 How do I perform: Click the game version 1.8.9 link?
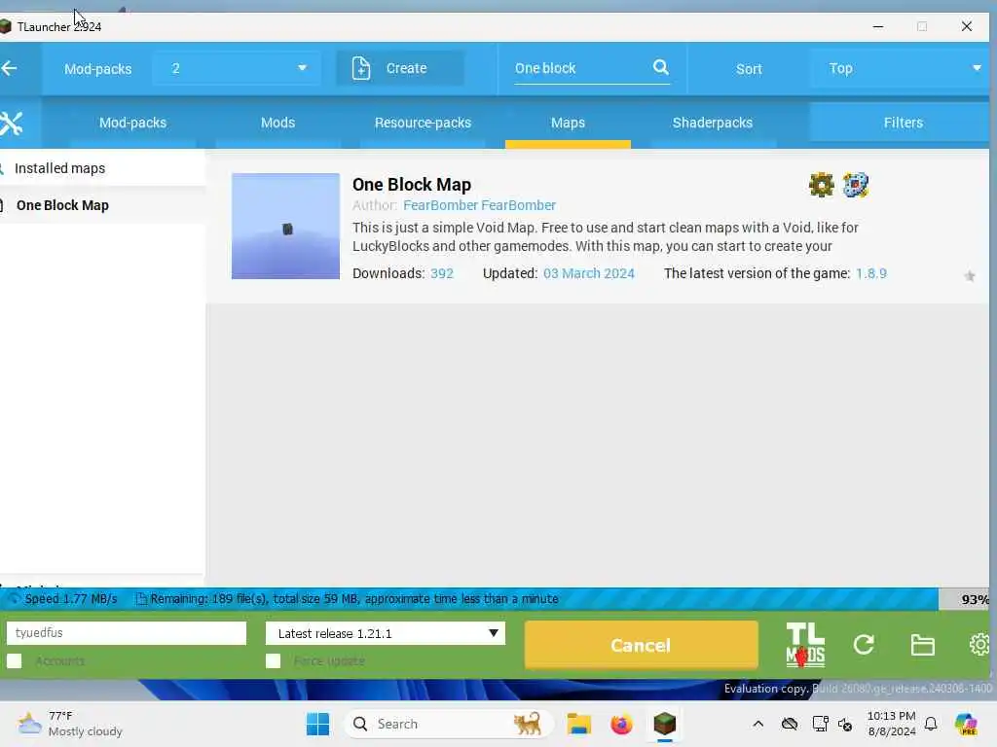pyautogui.click(x=871, y=273)
